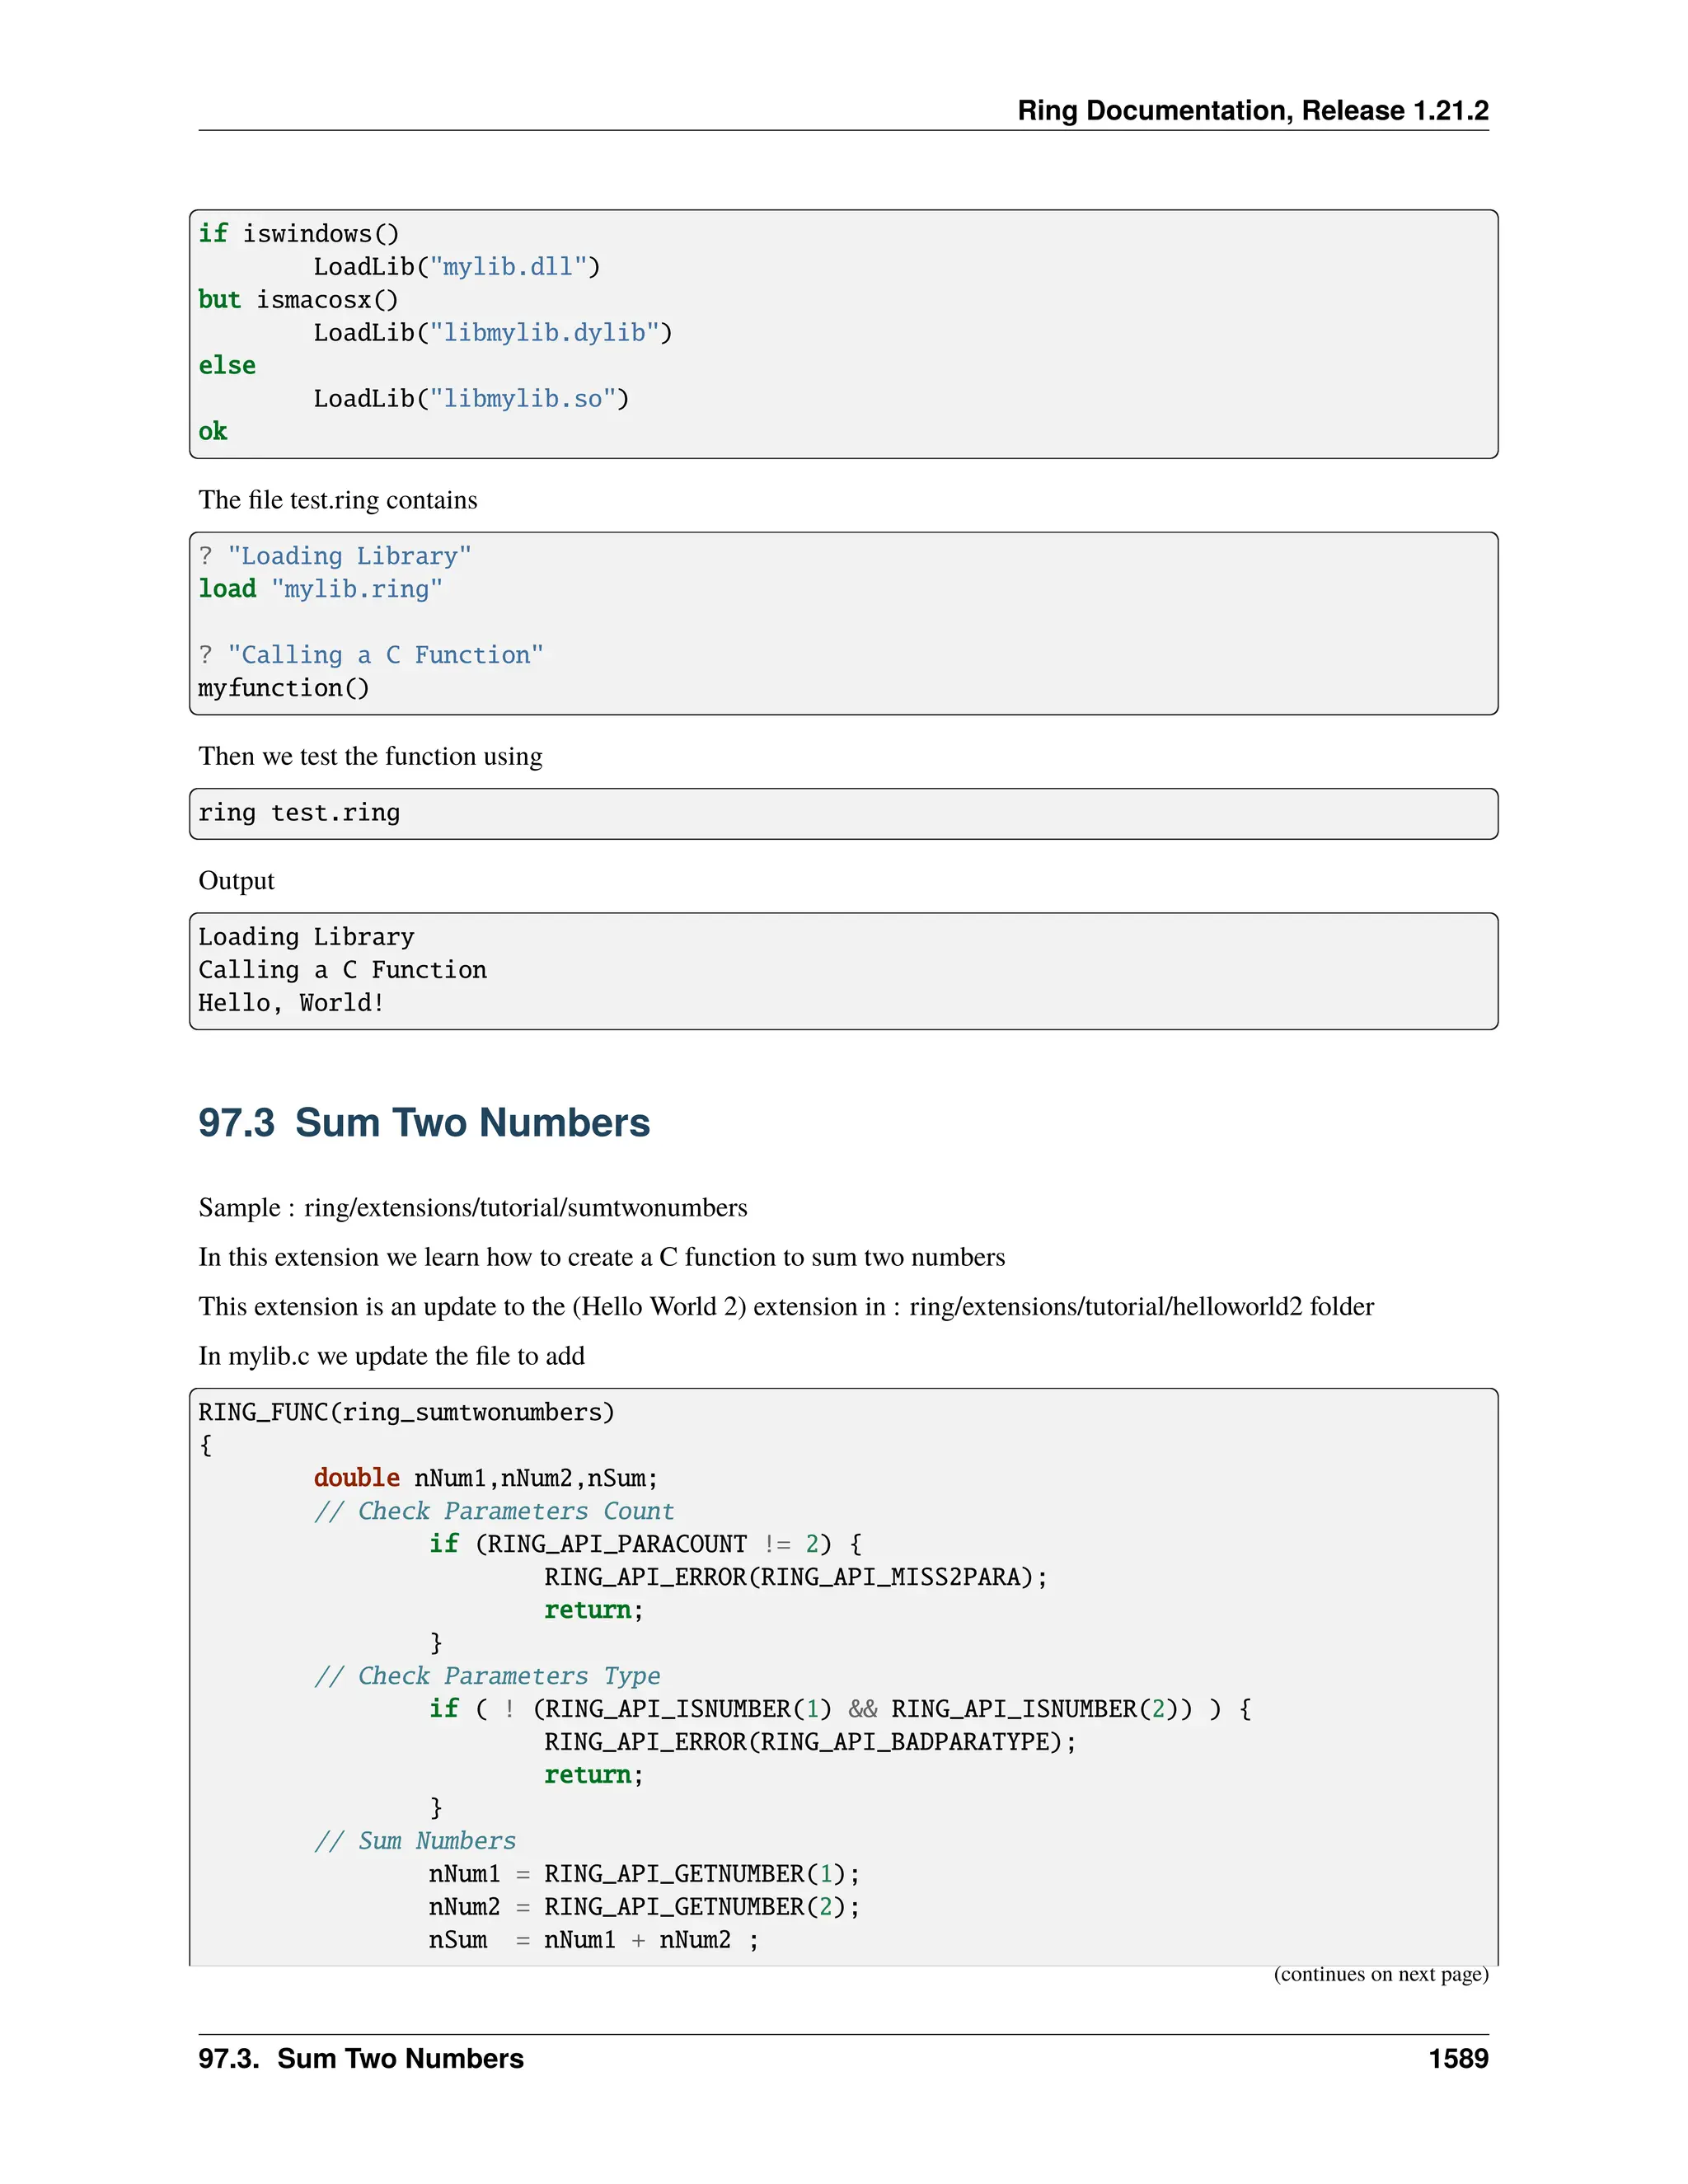Click the 'The file test.ring contains' text
Viewport: 1688px width, 2184px height.
pyautogui.click(x=338, y=500)
